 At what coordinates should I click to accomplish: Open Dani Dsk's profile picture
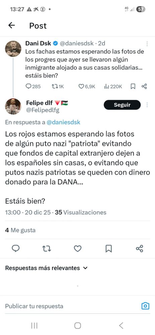tap(13, 49)
